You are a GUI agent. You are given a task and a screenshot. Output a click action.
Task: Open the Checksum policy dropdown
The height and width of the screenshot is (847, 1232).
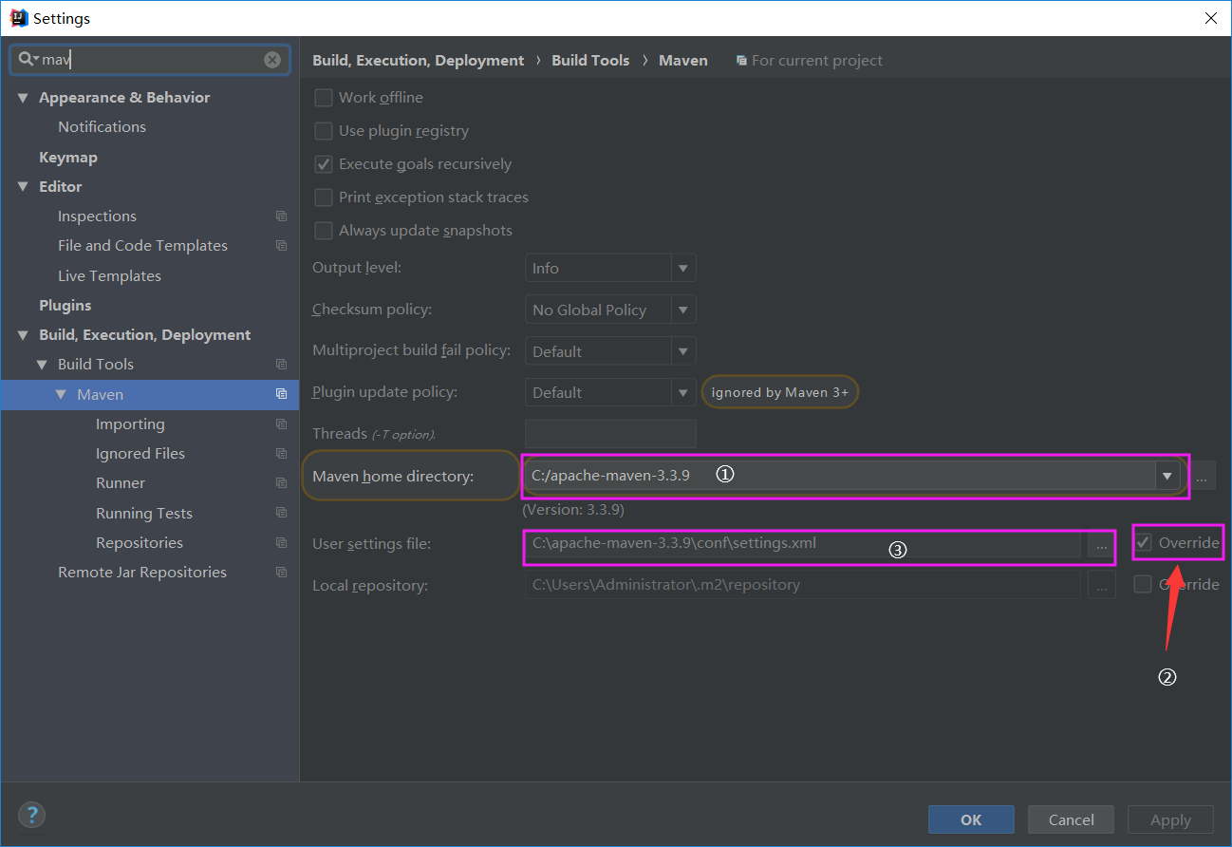click(x=682, y=310)
